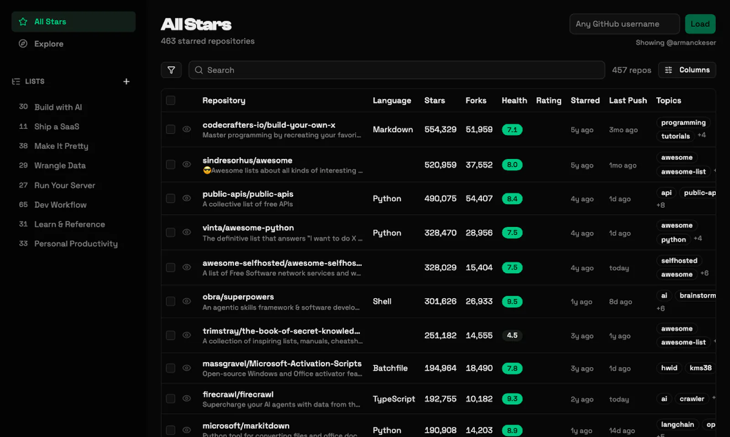Select checkbox for vinta/awesome-python row
Image resolution: width=730 pixels, height=437 pixels.
[171, 232]
